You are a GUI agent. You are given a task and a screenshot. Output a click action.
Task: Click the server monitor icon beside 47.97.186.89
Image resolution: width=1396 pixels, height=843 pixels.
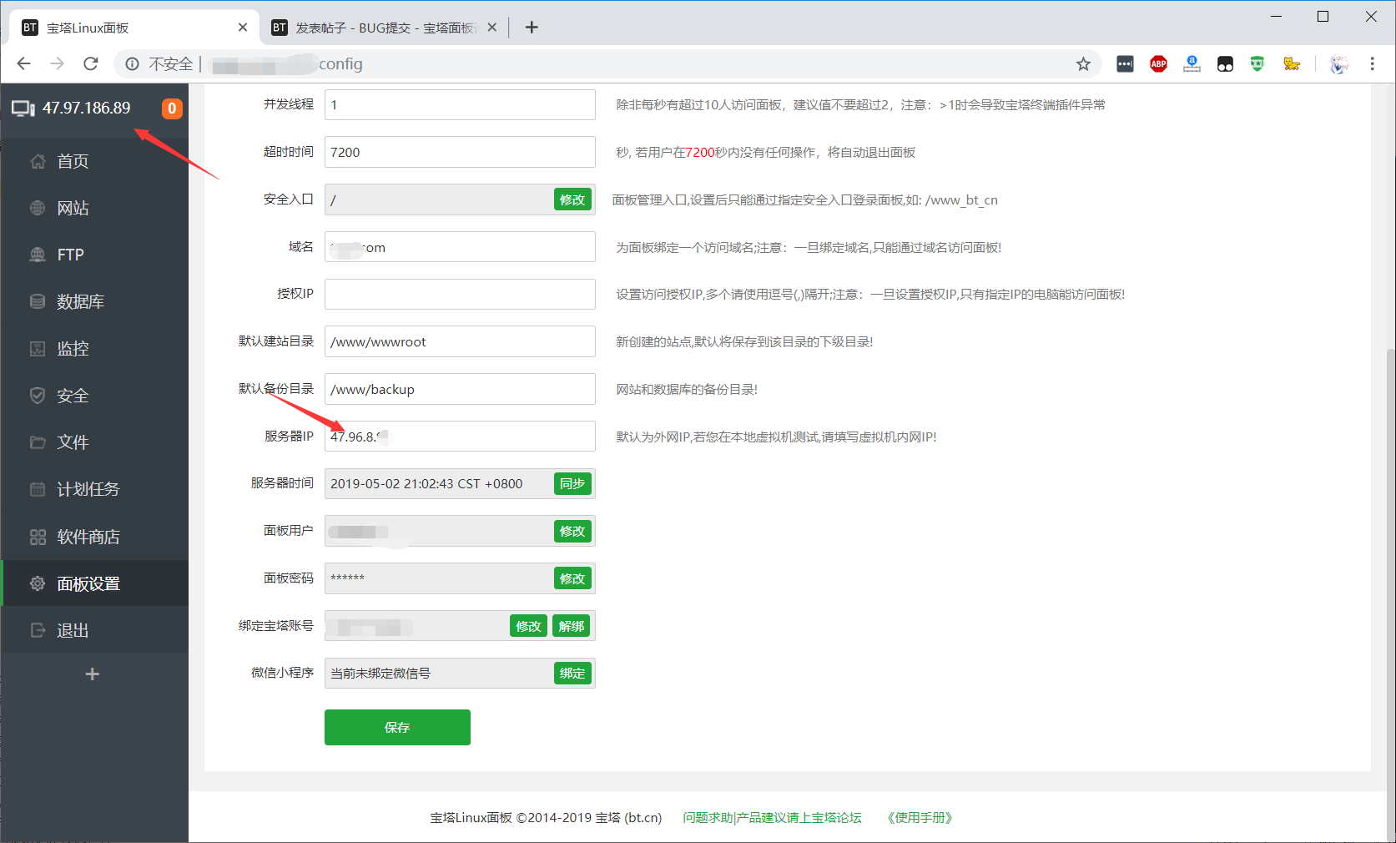[x=23, y=109]
